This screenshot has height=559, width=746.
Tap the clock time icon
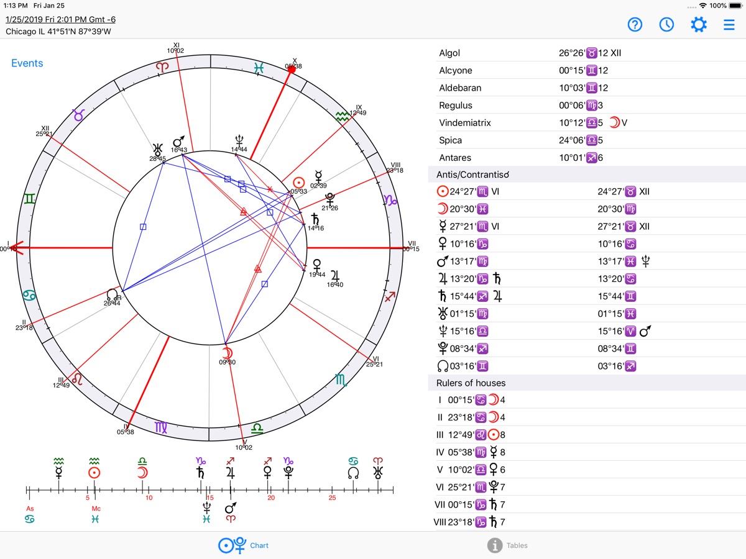point(666,25)
